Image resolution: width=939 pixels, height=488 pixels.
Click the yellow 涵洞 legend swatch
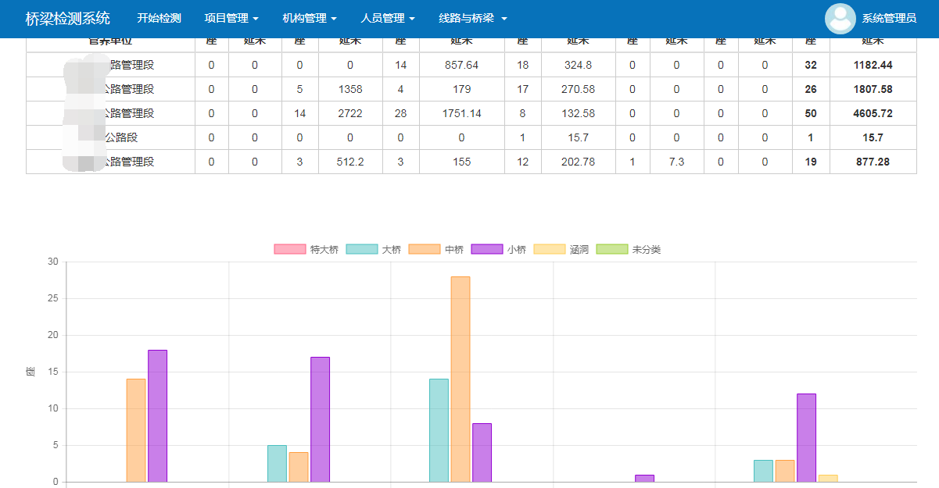549,250
